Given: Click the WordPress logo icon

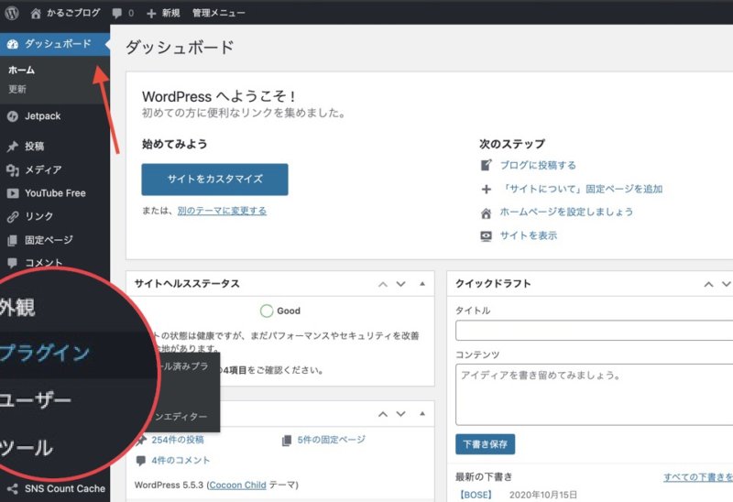Looking at the screenshot, I should pyautogui.click(x=12, y=13).
